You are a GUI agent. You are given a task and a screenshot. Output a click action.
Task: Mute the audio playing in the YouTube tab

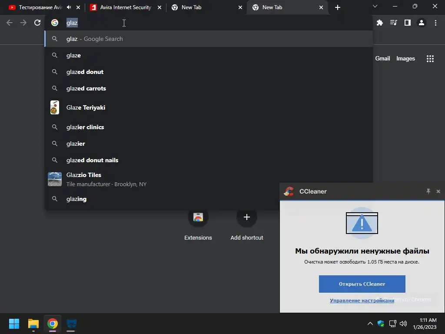(69, 7)
